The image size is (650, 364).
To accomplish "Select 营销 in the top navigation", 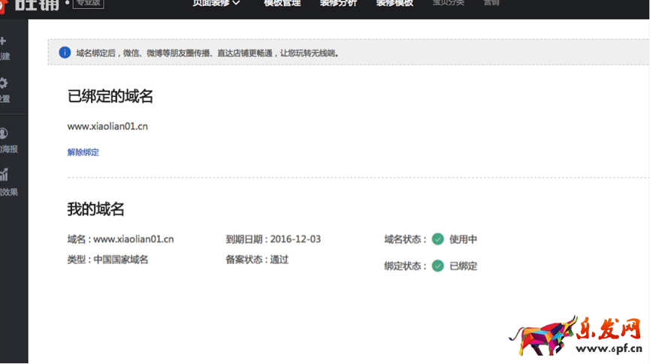I will click(491, 3).
